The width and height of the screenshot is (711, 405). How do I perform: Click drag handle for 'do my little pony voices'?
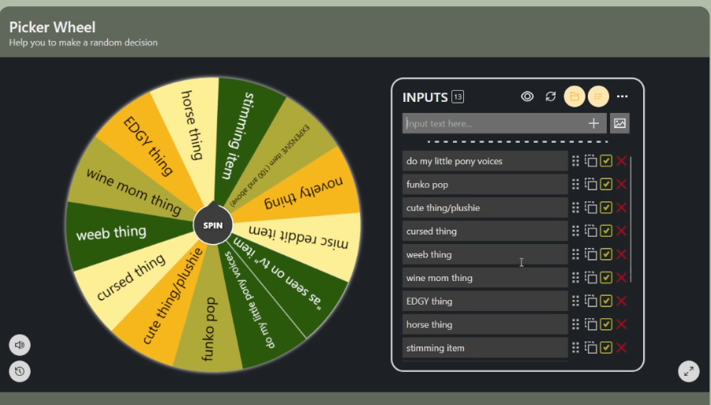tap(575, 161)
